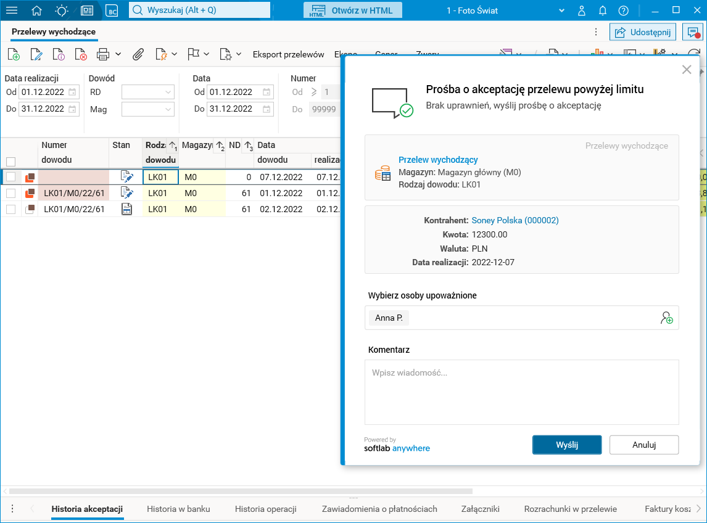Click the Komentarz message text area
Viewport: 707px width, 523px height.
point(522,392)
